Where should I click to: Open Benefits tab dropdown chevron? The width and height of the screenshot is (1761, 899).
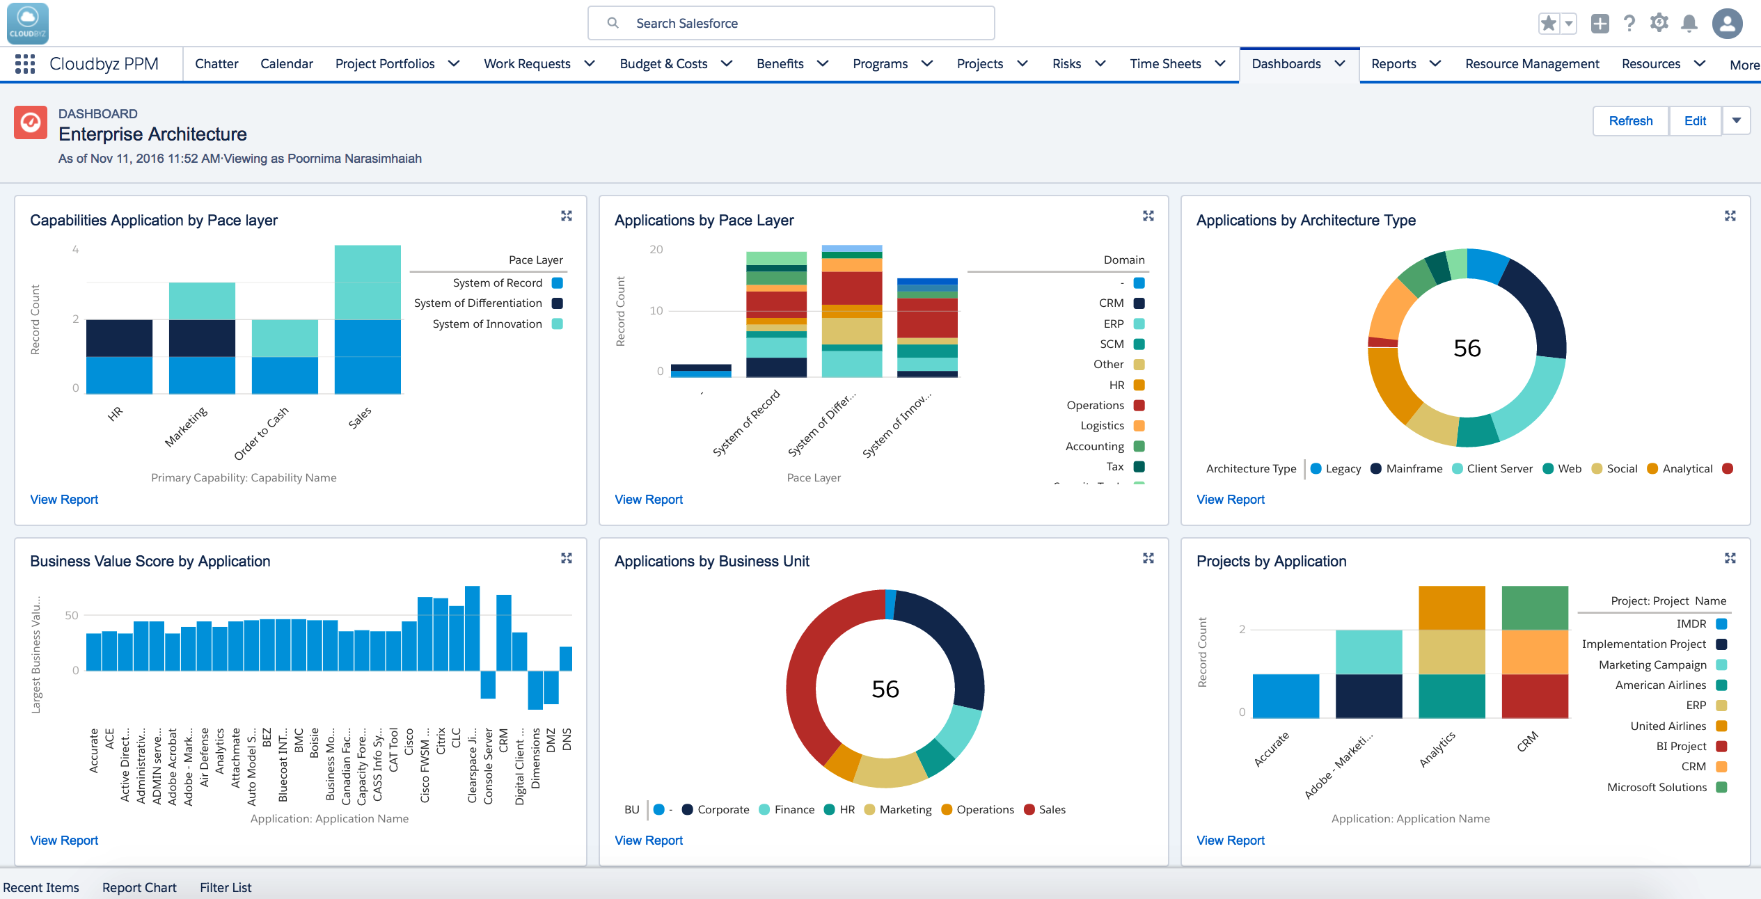pos(823,64)
